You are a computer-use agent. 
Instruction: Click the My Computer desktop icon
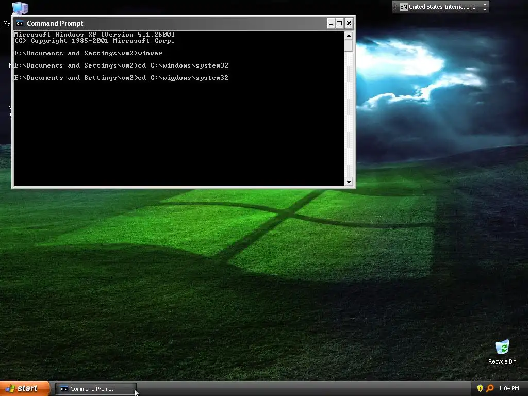20,8
